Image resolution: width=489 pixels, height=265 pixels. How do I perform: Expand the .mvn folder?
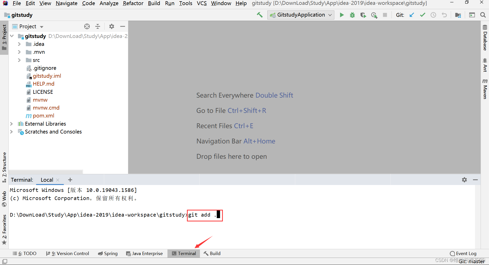pos(19,52)
